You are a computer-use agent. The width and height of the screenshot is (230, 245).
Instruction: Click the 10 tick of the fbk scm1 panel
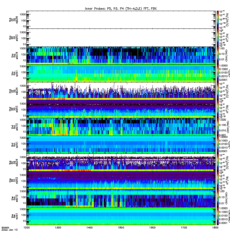[x=24, y=221]
